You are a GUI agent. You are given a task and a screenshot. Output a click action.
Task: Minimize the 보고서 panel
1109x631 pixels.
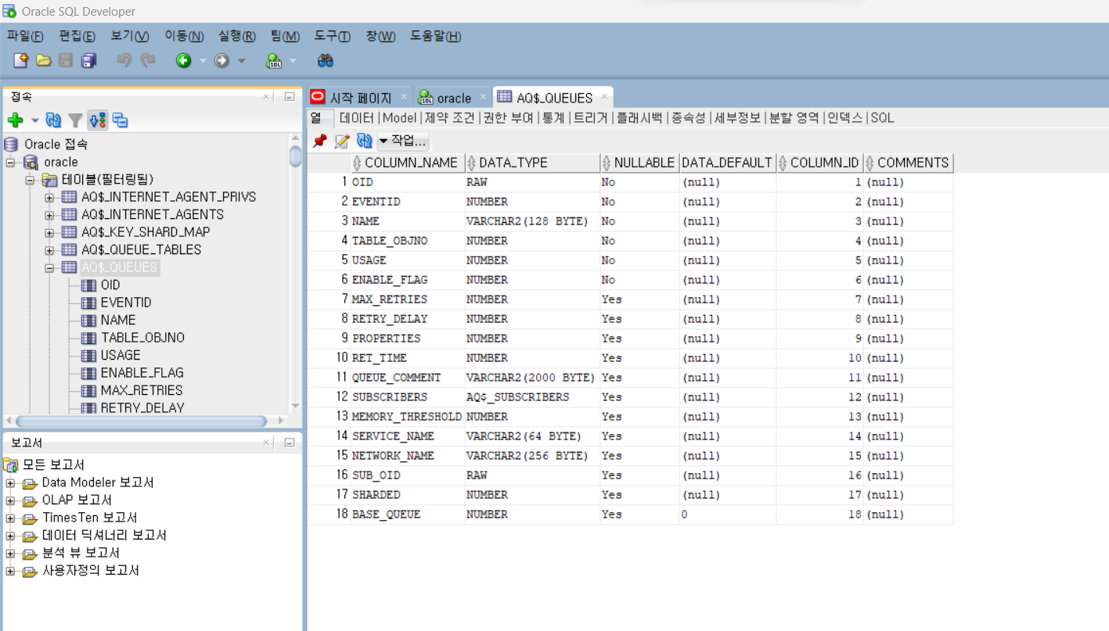click(x=289, y=443)
